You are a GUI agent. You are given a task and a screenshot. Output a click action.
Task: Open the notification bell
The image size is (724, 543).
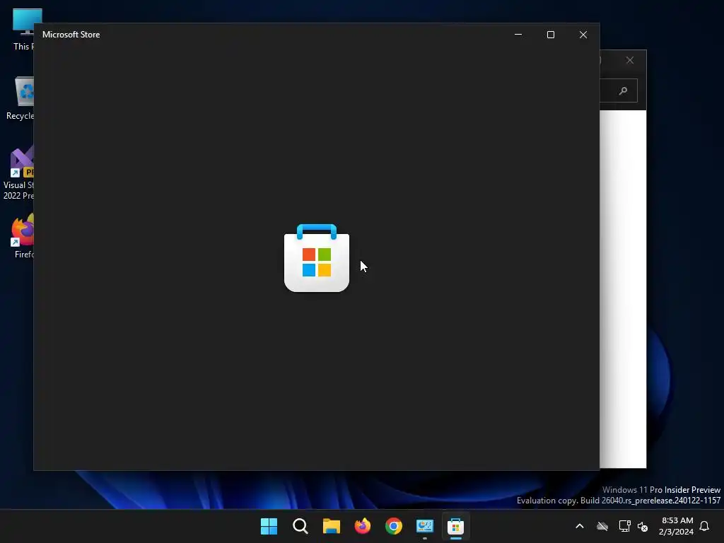704,526
